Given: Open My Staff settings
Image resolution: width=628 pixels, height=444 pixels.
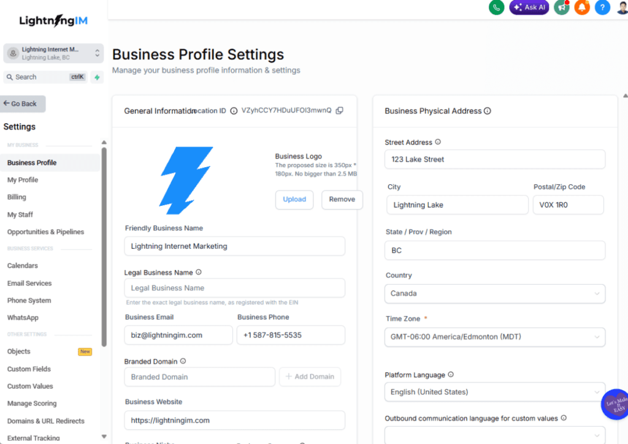Looking at the screenshot, I should tap(20, 215).
